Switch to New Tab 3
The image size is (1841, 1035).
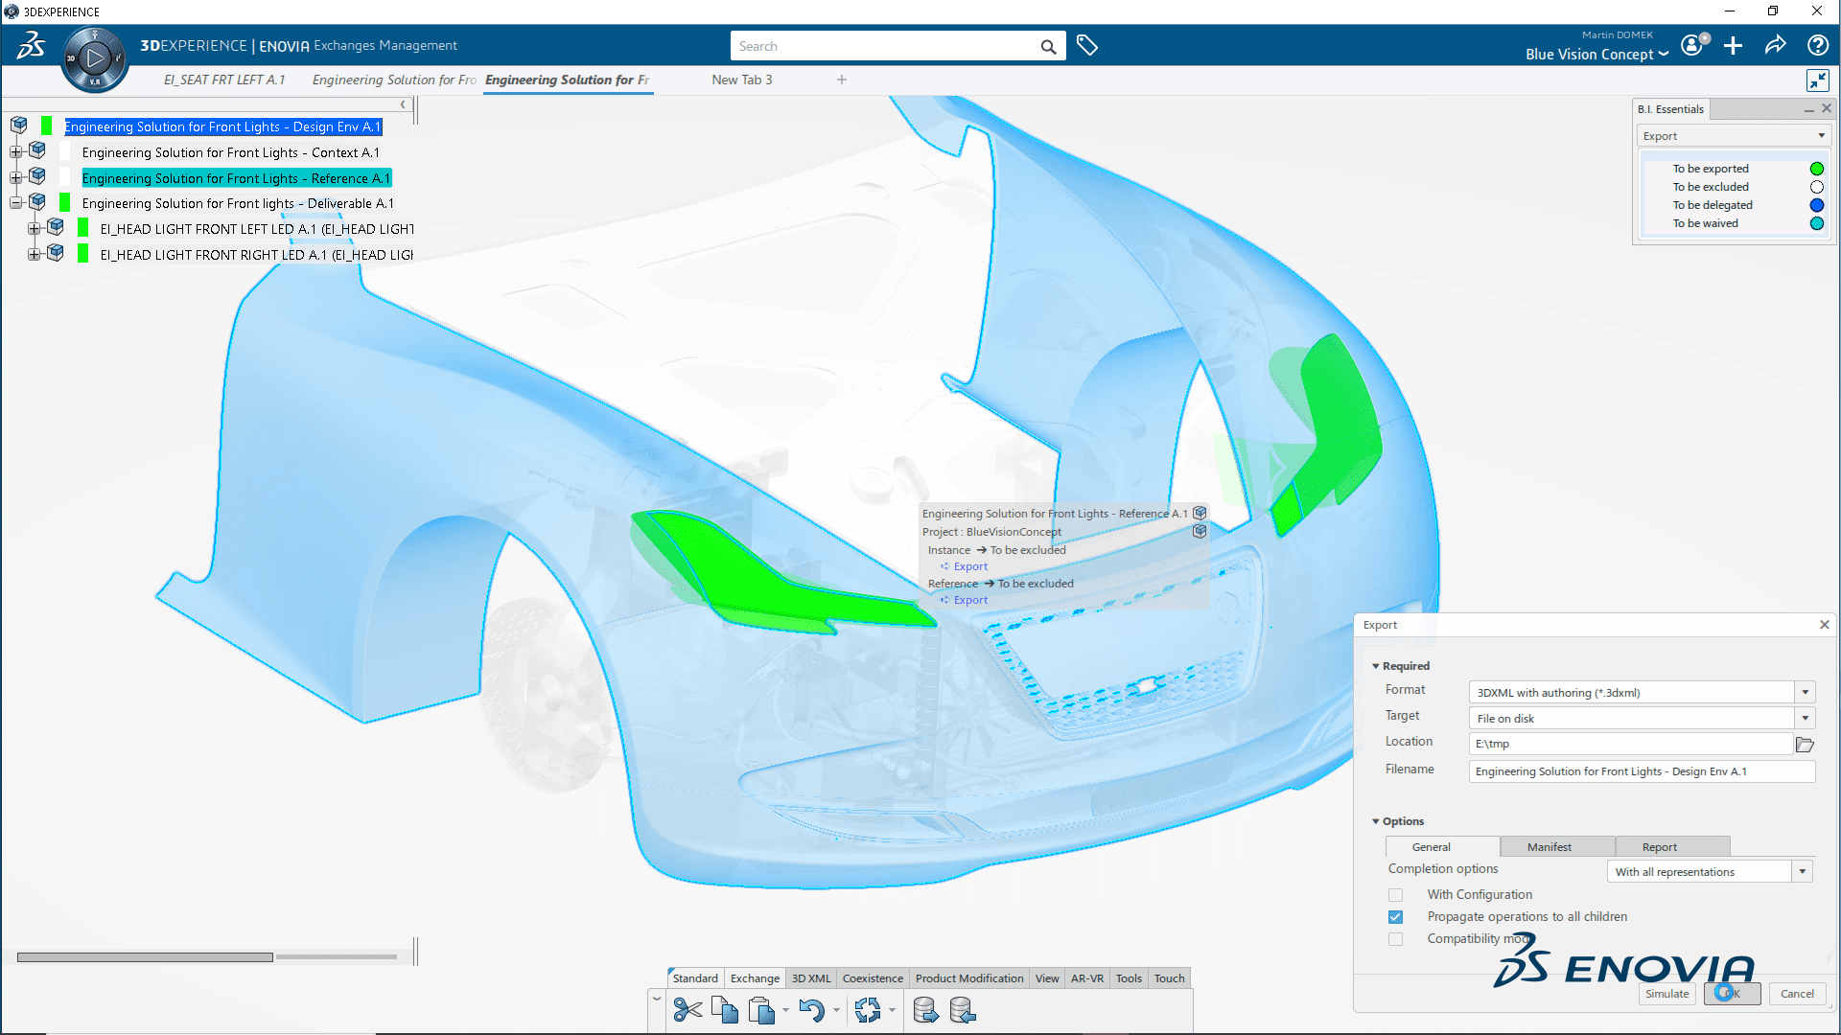[742, 80]
